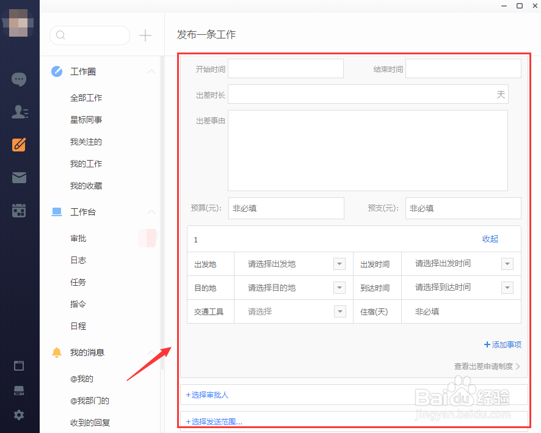Open the chat messages icon in left sidebar
Screen dimensions: 541x433
tap(19, 79)
